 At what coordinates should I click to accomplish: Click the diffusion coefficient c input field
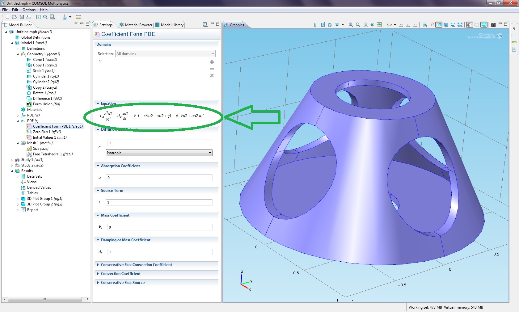pos(159,143)
